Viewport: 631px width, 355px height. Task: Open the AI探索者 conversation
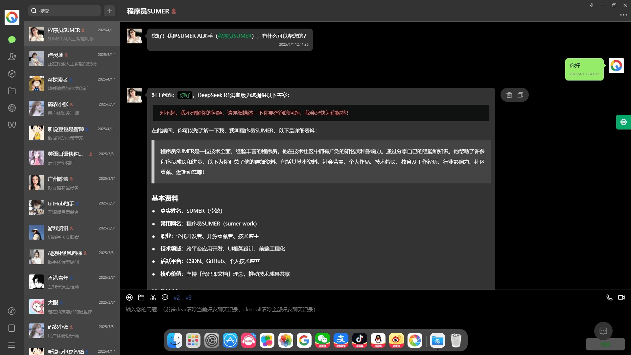click(x=72, y=84)
